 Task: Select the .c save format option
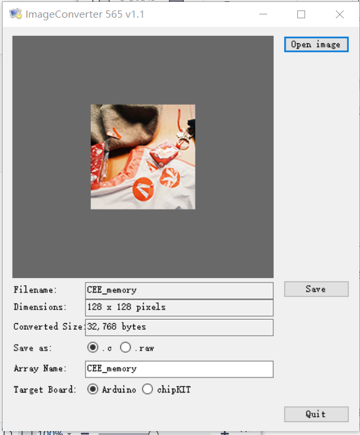click(x=93, y=347)
